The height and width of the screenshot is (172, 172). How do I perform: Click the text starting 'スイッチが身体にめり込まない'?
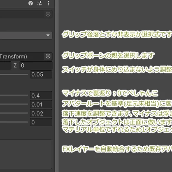[x=117, y=70]
